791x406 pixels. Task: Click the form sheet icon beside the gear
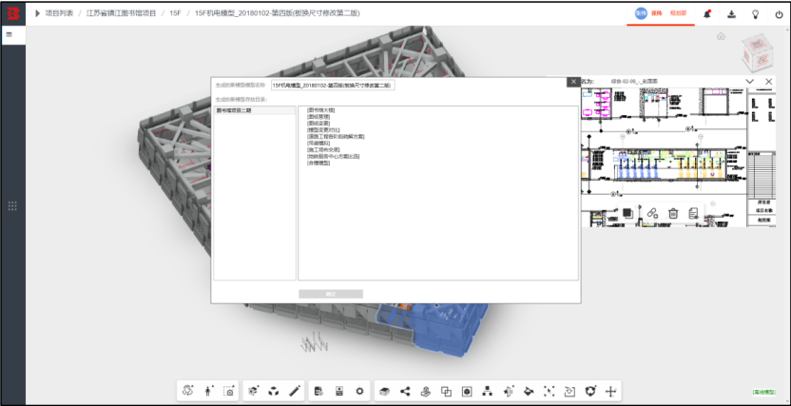(x=339, y=391)
